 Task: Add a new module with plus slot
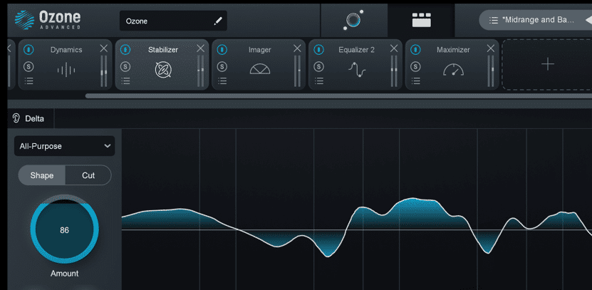pos(547,64)
